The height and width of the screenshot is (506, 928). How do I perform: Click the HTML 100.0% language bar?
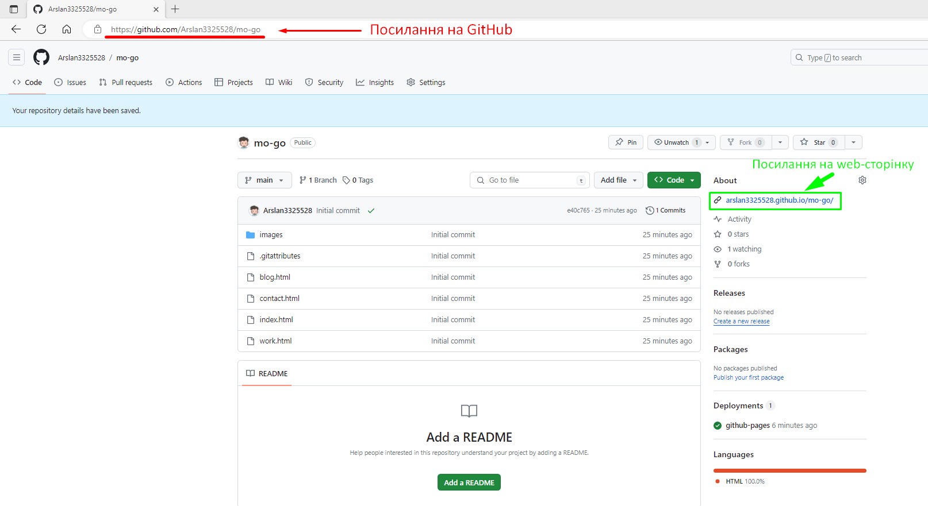(x=790, y=471)
